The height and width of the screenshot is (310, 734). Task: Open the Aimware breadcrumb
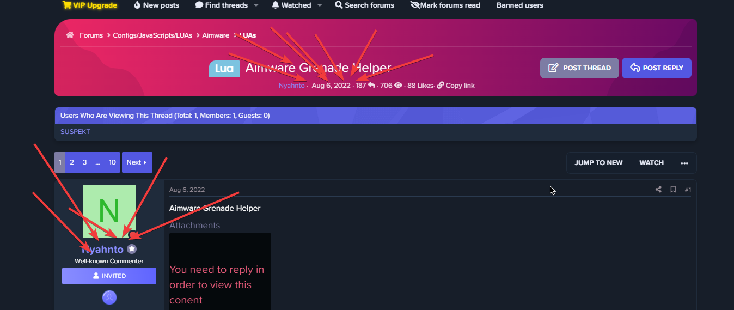pos(216,35)
